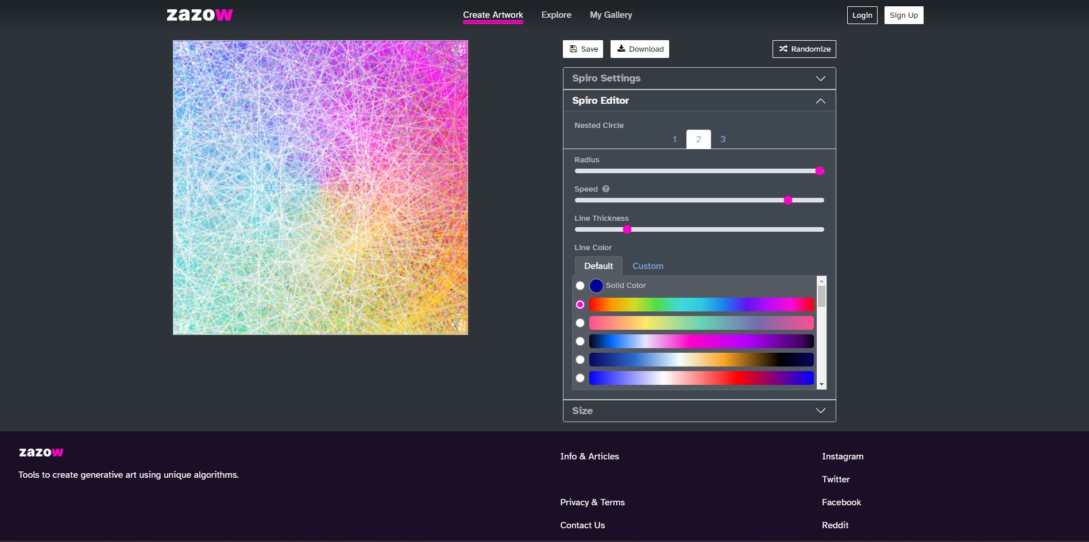Switch to Default line color tab
Image resolution: width=1089 pixels, height=542 pixels.
598,266
